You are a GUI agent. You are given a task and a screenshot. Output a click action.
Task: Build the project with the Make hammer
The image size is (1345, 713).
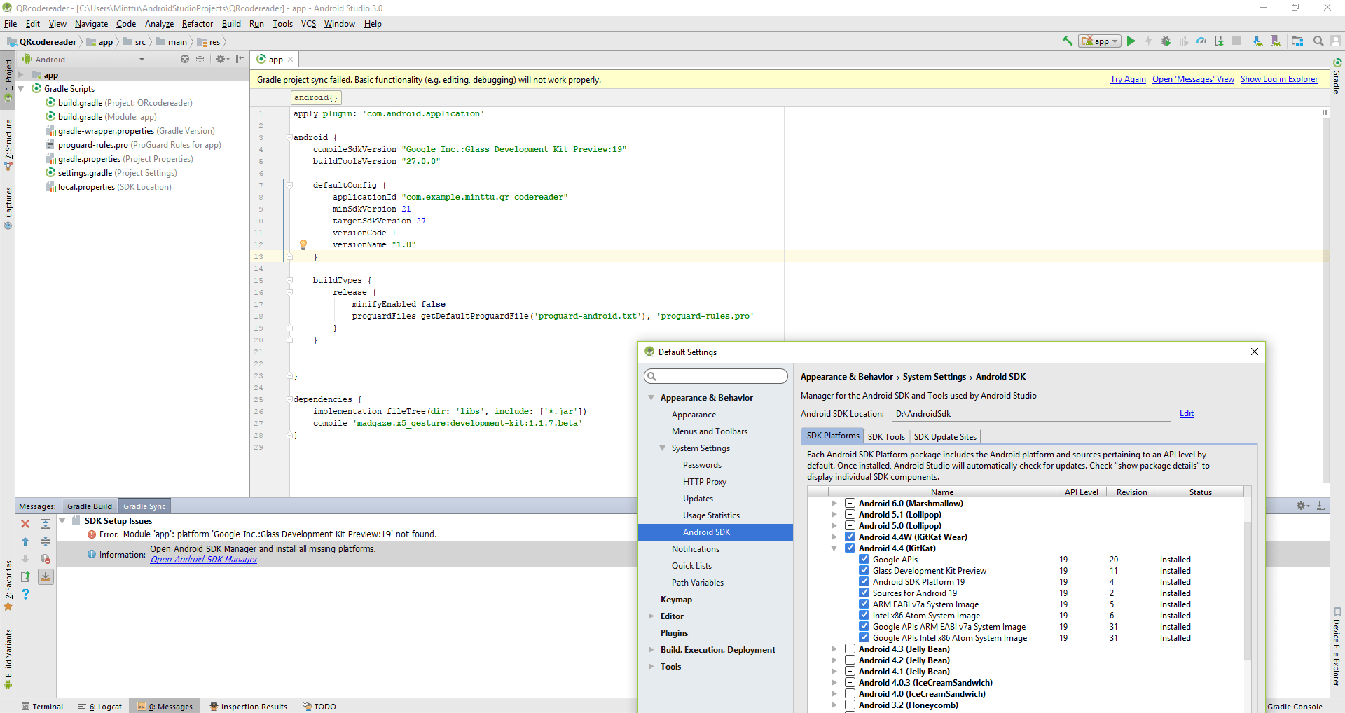(x=1067, y=41)
